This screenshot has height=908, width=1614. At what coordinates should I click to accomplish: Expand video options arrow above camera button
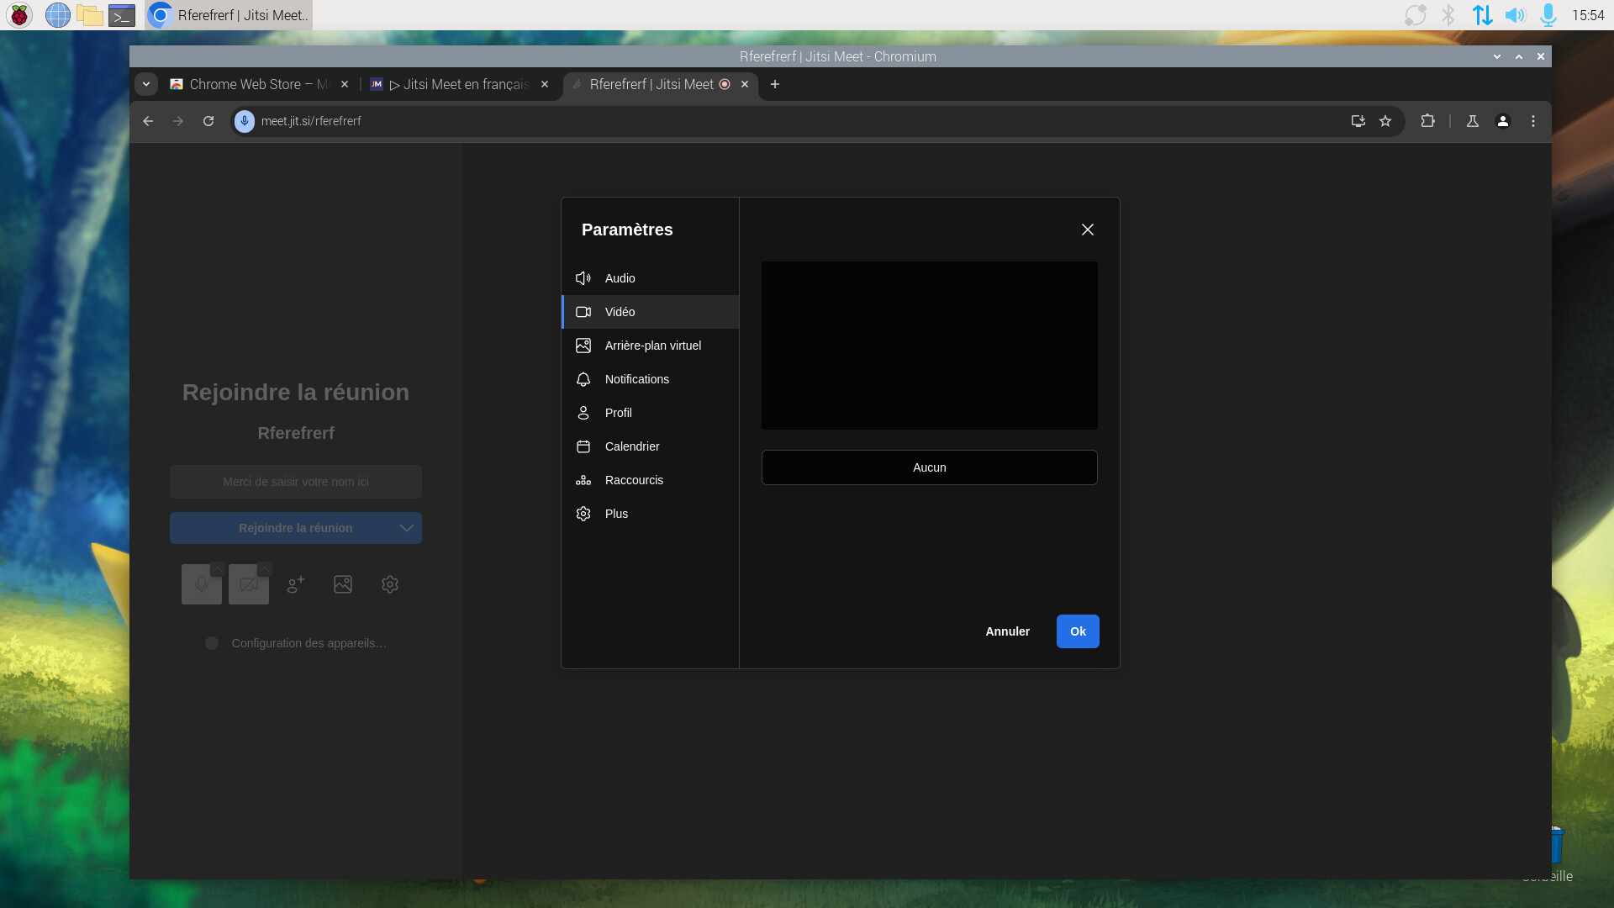pyautogui.click(x=265, y=568)
